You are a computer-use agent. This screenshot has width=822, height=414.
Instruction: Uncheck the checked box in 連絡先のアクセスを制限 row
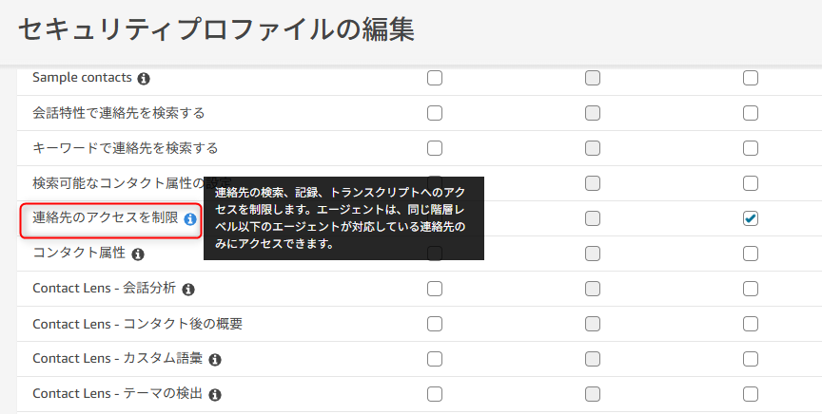coord(751,218)
